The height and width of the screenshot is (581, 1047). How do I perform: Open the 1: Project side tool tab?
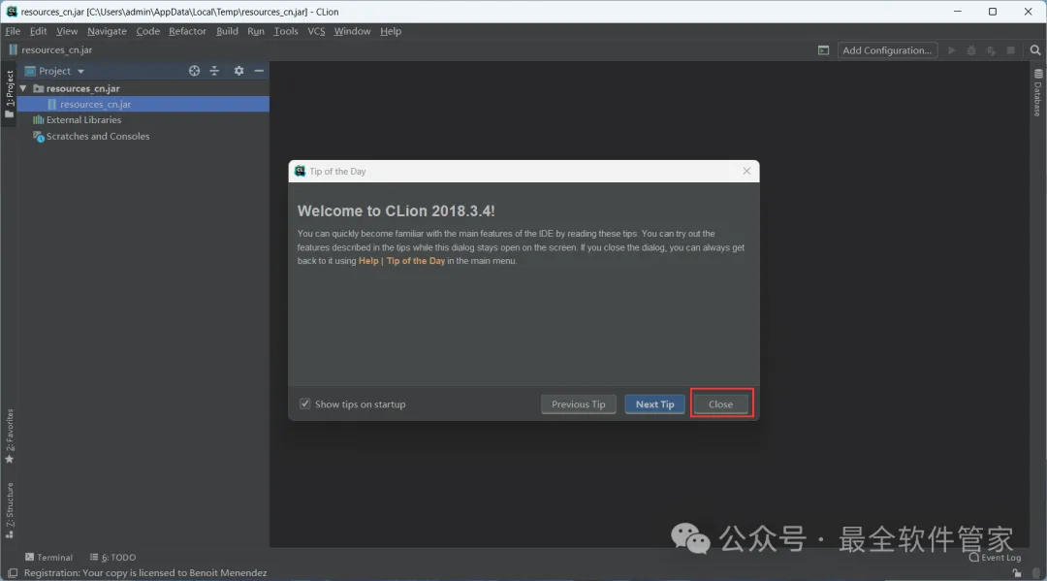(10, 93)
